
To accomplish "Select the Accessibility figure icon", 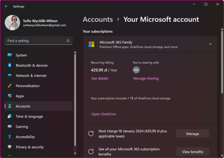I will (x=10, y=137).
